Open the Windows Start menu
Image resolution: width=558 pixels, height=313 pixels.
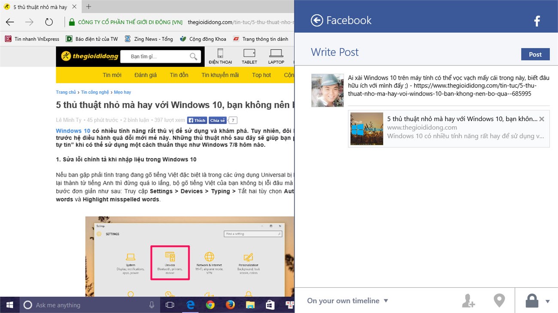tap(9, 305)
